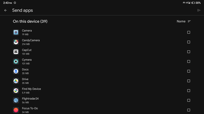Open the Name sort dropdown
This screenshot has width=204, height=114.
(x=181, y=21)
